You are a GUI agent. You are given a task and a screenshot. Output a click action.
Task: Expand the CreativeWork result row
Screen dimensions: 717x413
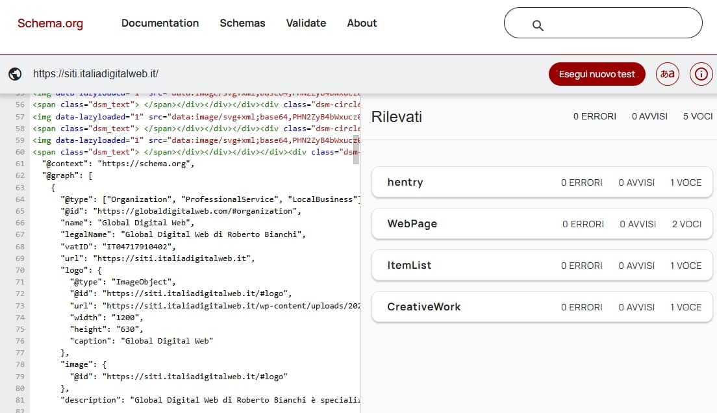click(542, 307)
